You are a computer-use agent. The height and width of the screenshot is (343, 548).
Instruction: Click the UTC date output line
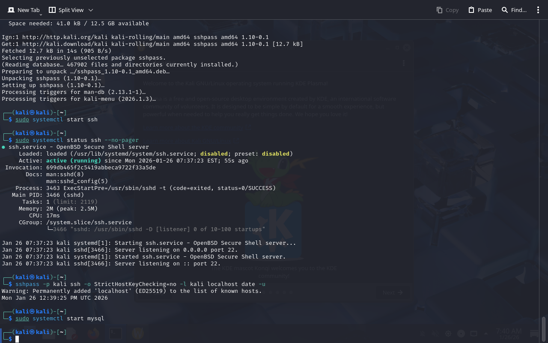tap(54, 298)
